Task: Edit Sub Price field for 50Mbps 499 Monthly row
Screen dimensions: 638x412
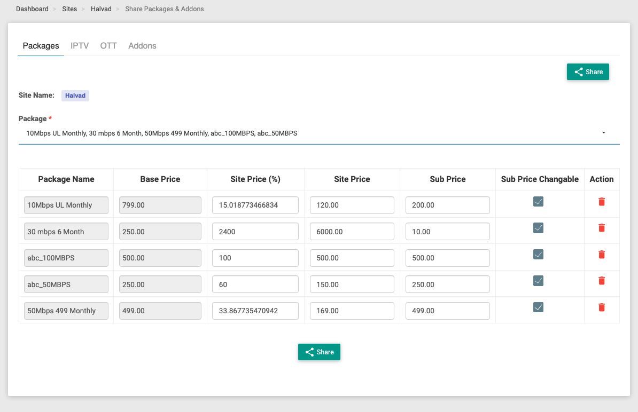Action: coord(448,311)
